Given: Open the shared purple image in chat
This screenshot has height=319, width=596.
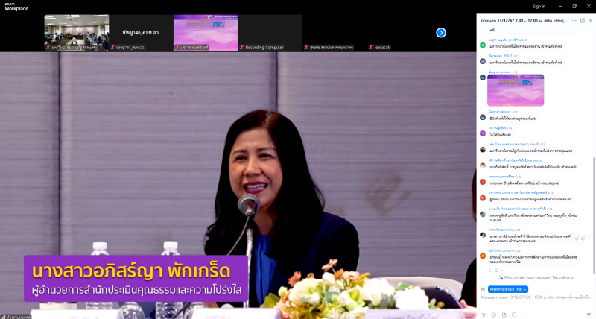Looking at the screenshot, I should [516, 90].
